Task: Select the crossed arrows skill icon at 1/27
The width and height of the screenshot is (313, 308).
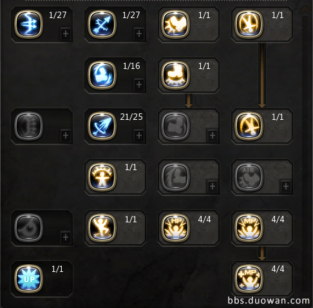Action: click(102, 24)
